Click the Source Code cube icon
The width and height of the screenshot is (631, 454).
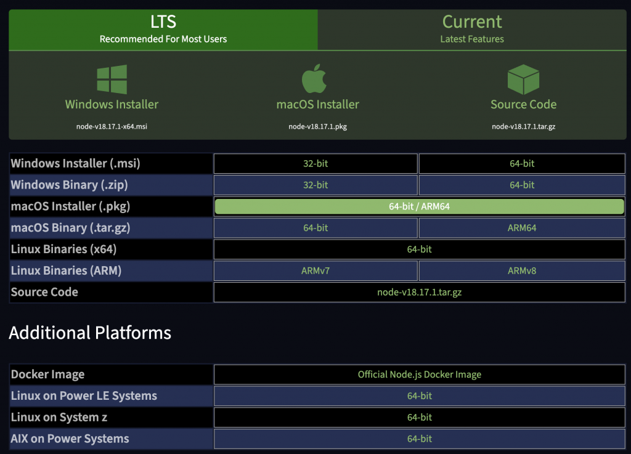pyautogui.click(x=523, y=79)
